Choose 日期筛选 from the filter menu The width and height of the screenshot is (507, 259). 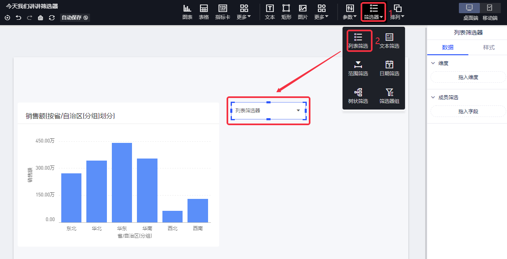click(x=389, y=68)
